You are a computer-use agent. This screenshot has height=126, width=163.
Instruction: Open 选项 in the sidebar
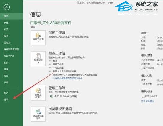coord(6,100)
